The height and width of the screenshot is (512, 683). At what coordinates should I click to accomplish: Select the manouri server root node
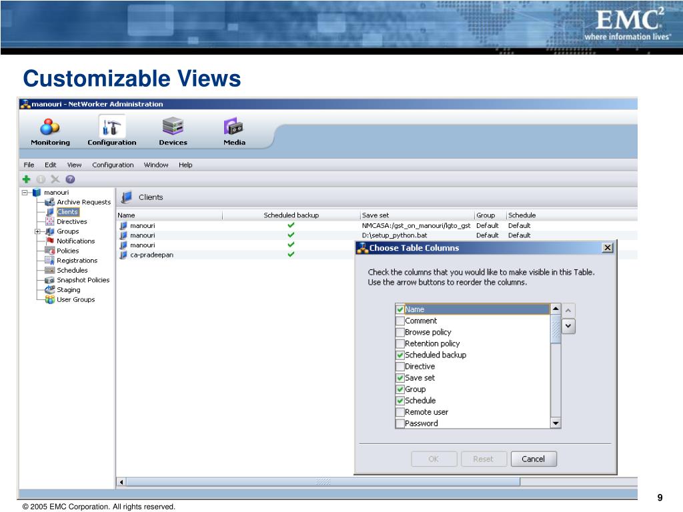(56, 193)
